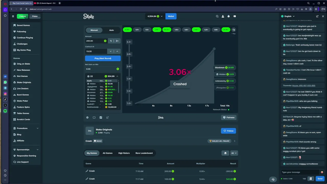The height and width of the screenshot is (184, 327).
Task: Open the Aria AI button in browser
Action: tap(323, 9)
